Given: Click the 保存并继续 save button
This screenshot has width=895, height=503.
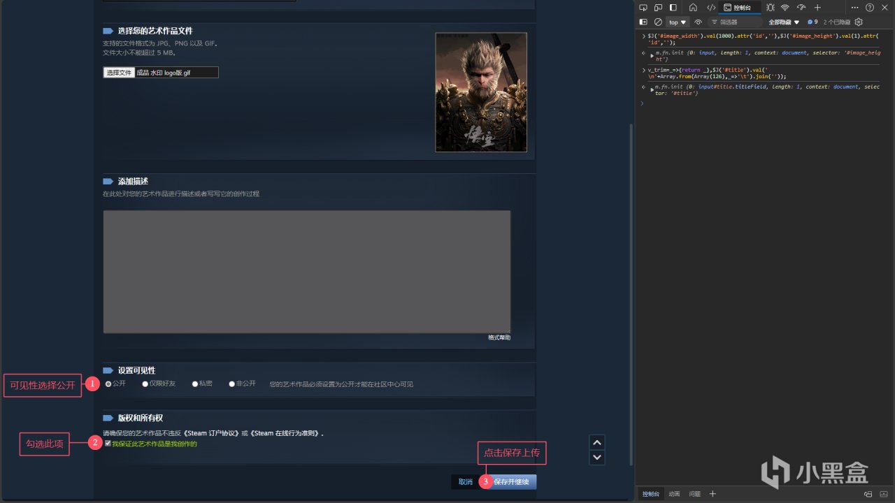Looking at the screenshot, I should [511, 482].
